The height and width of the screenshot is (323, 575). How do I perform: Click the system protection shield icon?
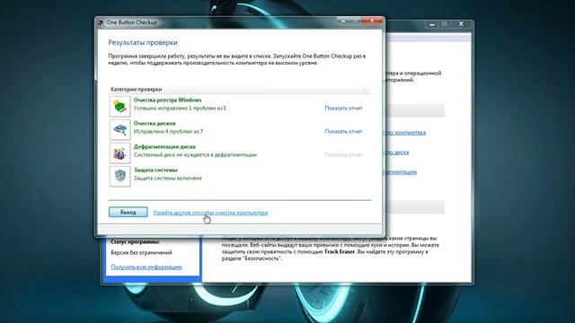[x=119, y=176]
